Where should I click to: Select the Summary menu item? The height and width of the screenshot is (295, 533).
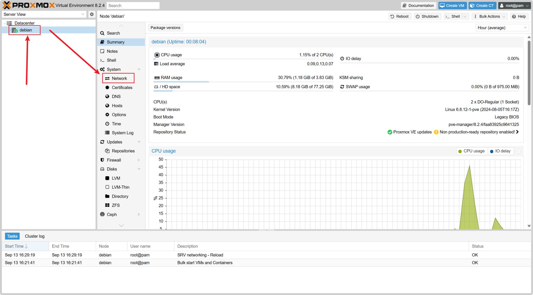click(x=116, y=42)
